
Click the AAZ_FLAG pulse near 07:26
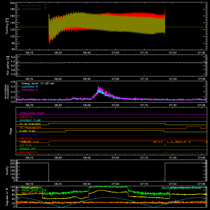pos(165,145)
